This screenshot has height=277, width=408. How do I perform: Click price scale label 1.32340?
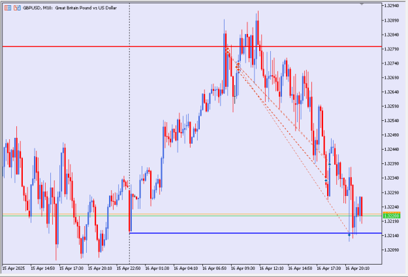pos(391,178)
